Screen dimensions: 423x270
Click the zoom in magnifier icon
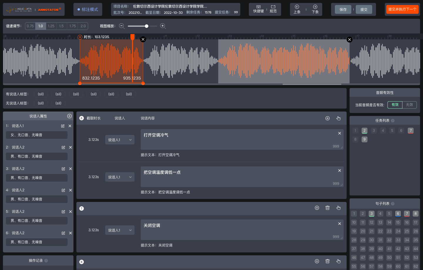tap(163, 26)
